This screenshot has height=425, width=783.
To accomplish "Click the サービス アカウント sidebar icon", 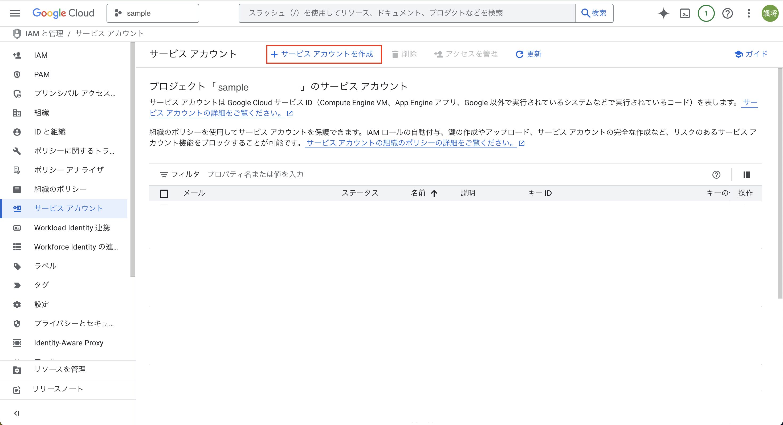I will (x=17, y=208).
